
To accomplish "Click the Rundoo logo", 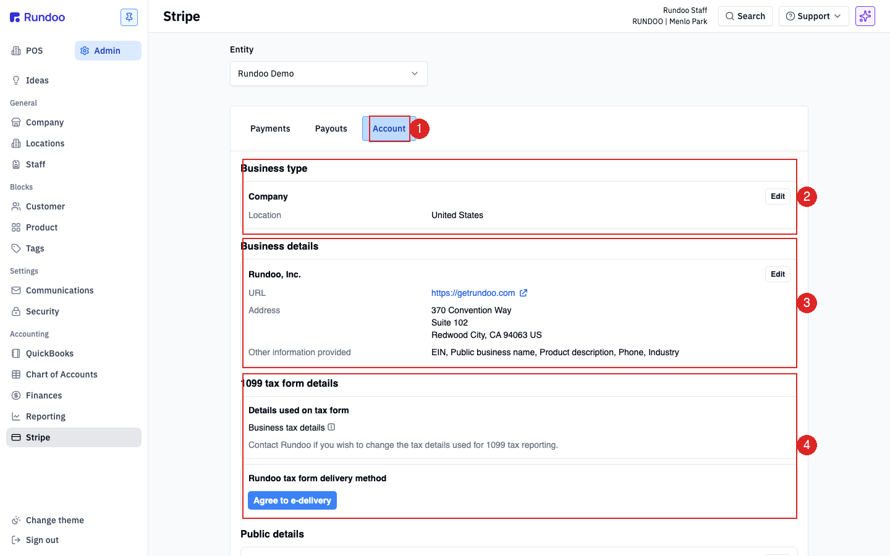I will point(37,17).
